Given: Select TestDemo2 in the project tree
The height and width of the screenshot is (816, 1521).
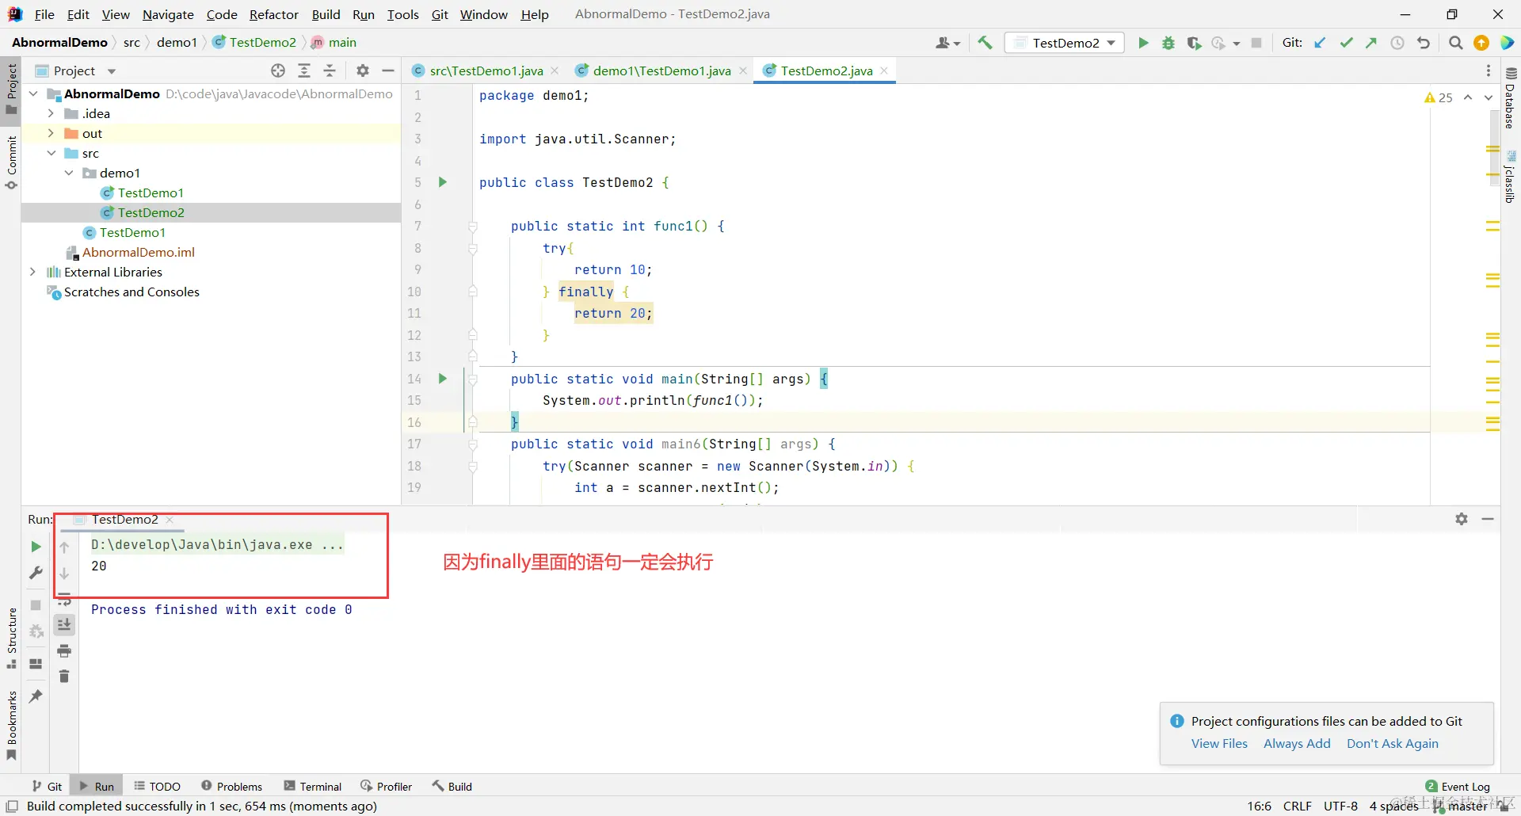Looking at the screenshot, I should 151,212.
